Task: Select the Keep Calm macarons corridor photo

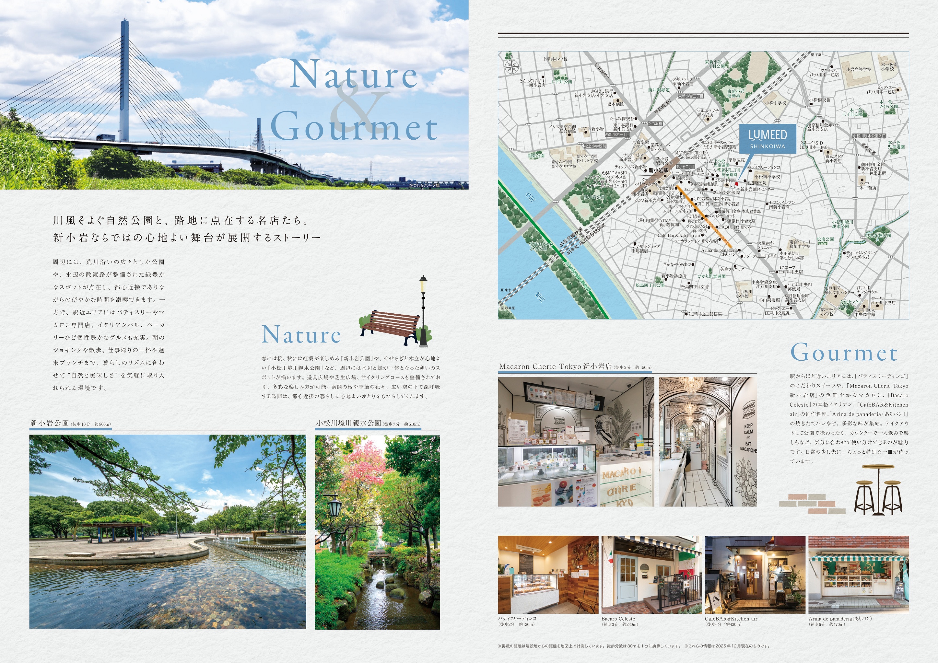Action: click(x=708, y=442)
